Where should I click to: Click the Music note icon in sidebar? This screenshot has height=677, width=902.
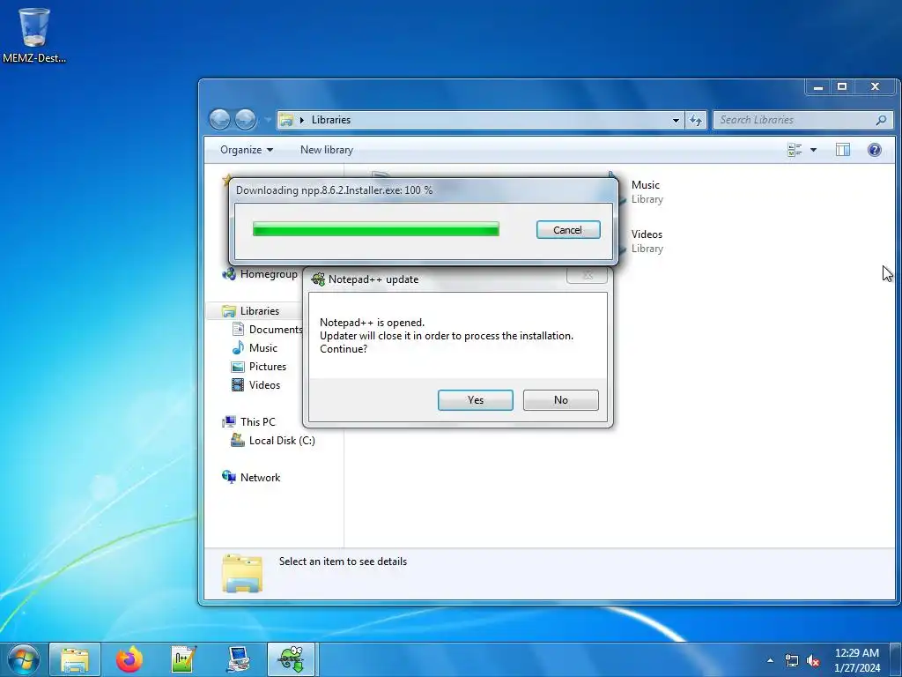pos(238,347)
